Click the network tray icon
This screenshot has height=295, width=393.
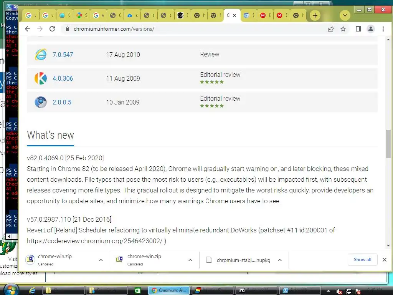[348, 291]
